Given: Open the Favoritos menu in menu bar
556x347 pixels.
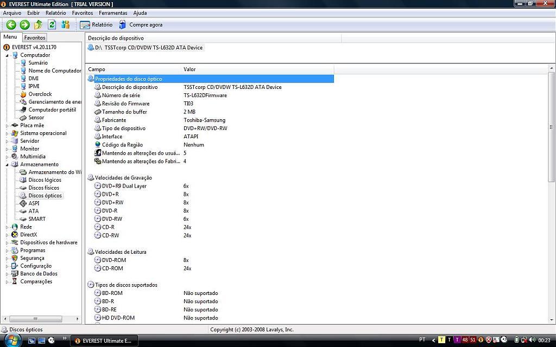Looking at the screenshot, I should pyautogui.click(x=83, y=13).
